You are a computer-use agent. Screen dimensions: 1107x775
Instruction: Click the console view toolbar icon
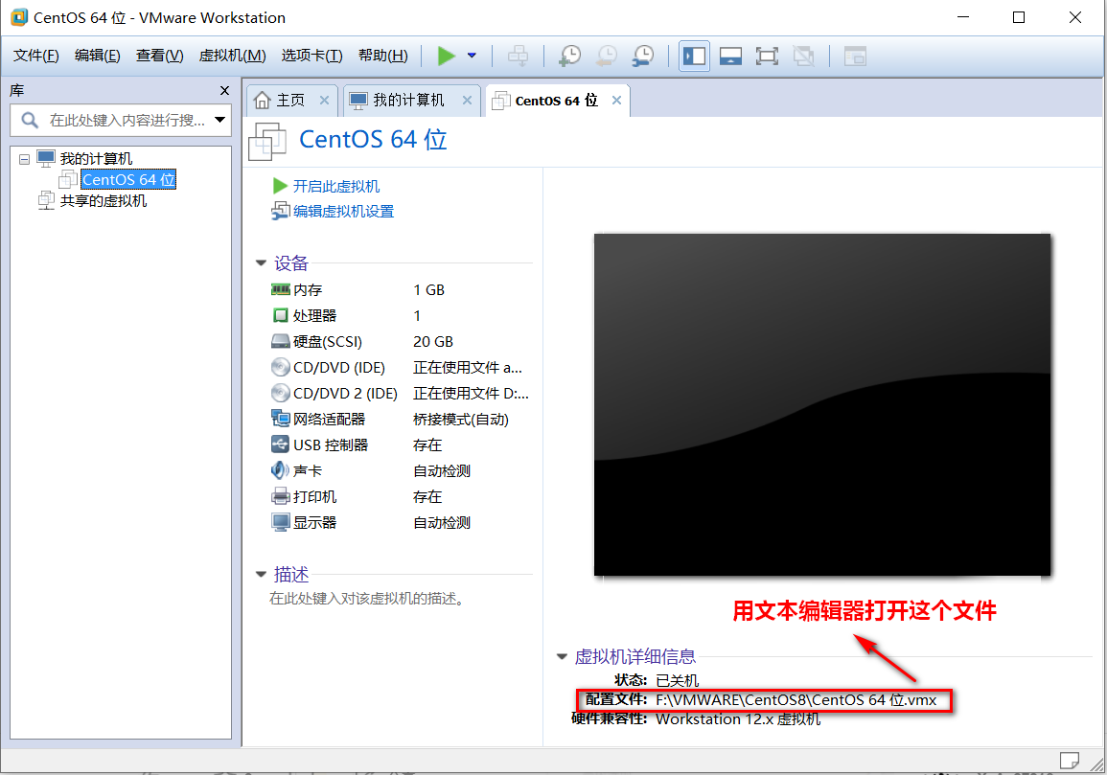pos(855,56)
